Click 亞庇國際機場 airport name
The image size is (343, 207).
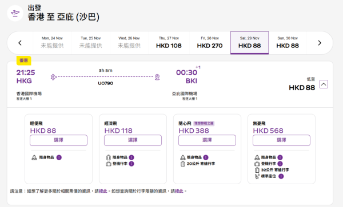[x=185, y=94]
